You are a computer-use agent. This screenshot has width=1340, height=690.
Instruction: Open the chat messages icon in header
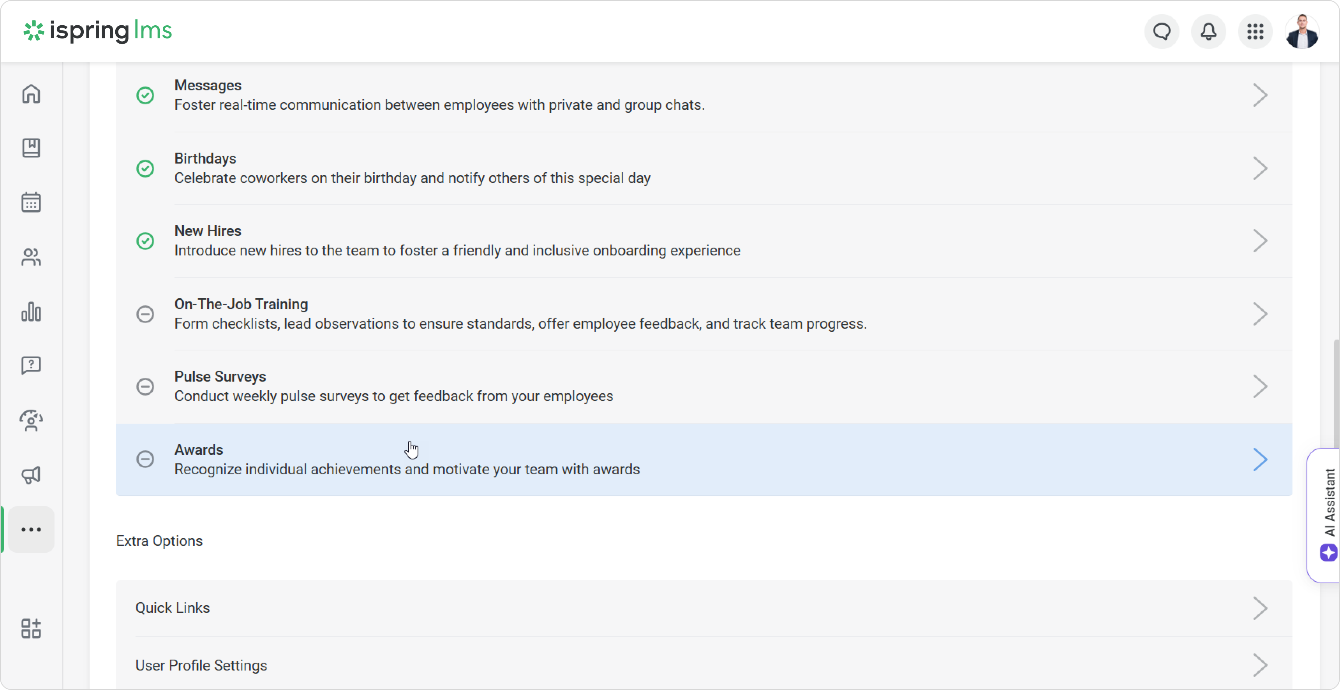click(1162, 32)
